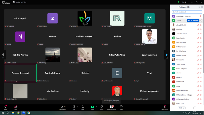204x115 pixels.
Task: Select the Permas Dewangi video tile
Action: pyautogui.click(x=20, y=73)
